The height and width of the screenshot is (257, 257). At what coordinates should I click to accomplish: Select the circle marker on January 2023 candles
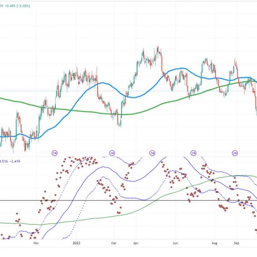(x=80, y=80)
